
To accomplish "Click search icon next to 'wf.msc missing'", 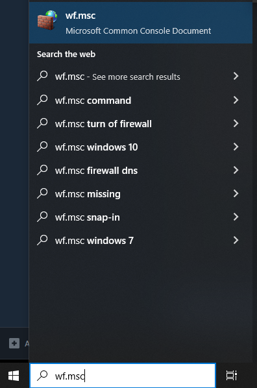I will [x=42, y=193].
